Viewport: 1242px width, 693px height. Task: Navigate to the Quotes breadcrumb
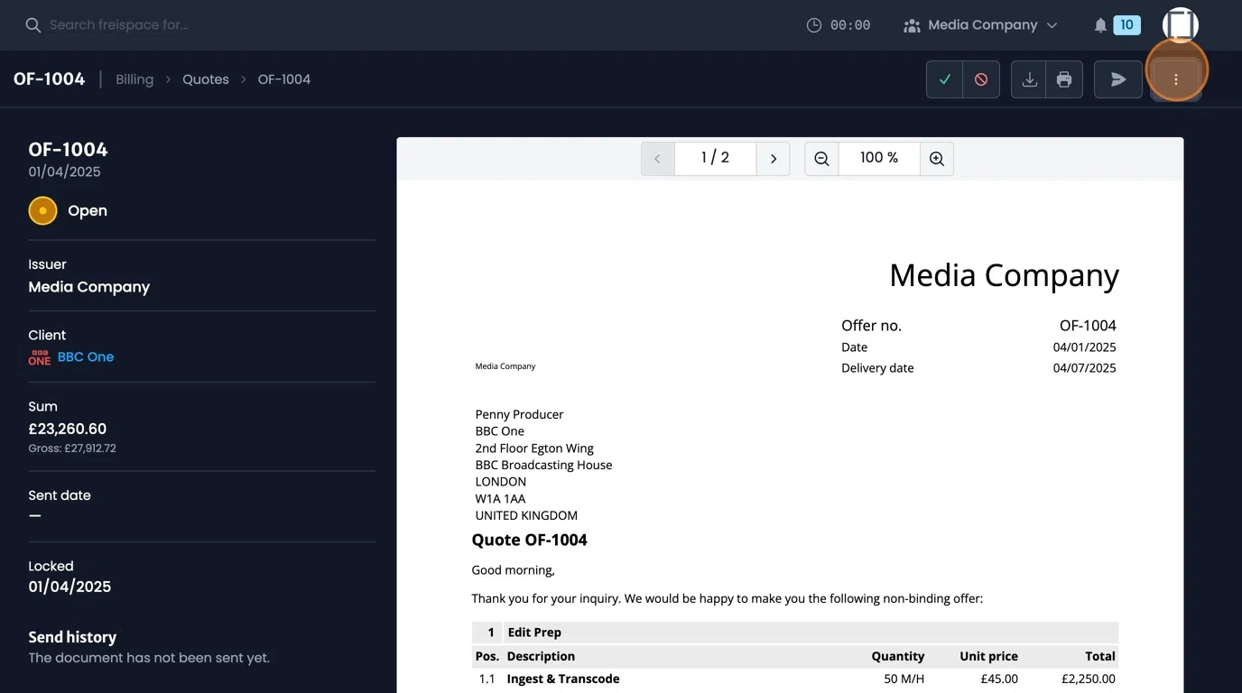(x=205, y=79)
